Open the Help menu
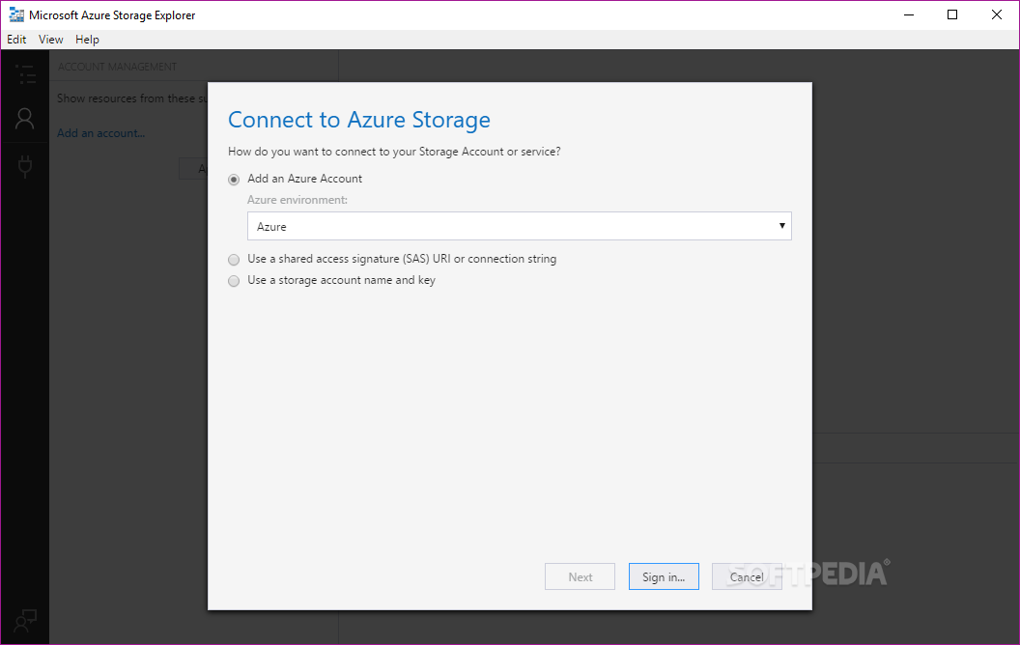The height and width of the screenshot is (645, 1020). (x=87, y=40)
